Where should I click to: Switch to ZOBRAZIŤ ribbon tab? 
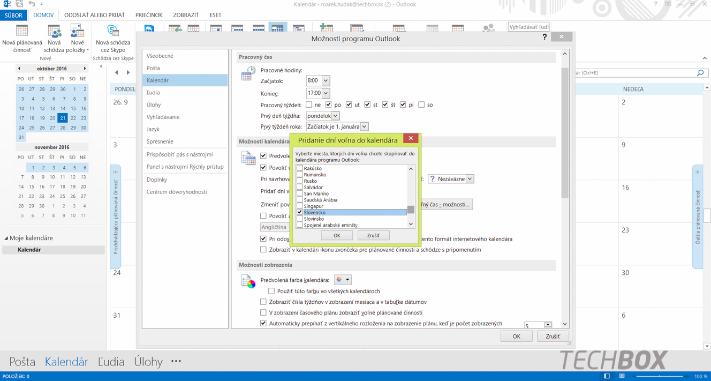pyautogui.click(x=186, y=15)
